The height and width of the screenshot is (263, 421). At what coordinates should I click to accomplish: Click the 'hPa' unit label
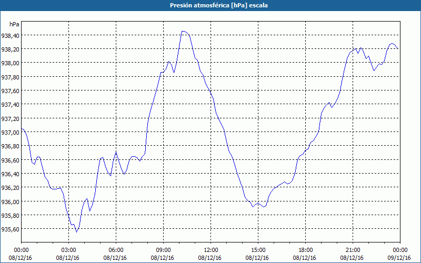click(x=14, y=24)
